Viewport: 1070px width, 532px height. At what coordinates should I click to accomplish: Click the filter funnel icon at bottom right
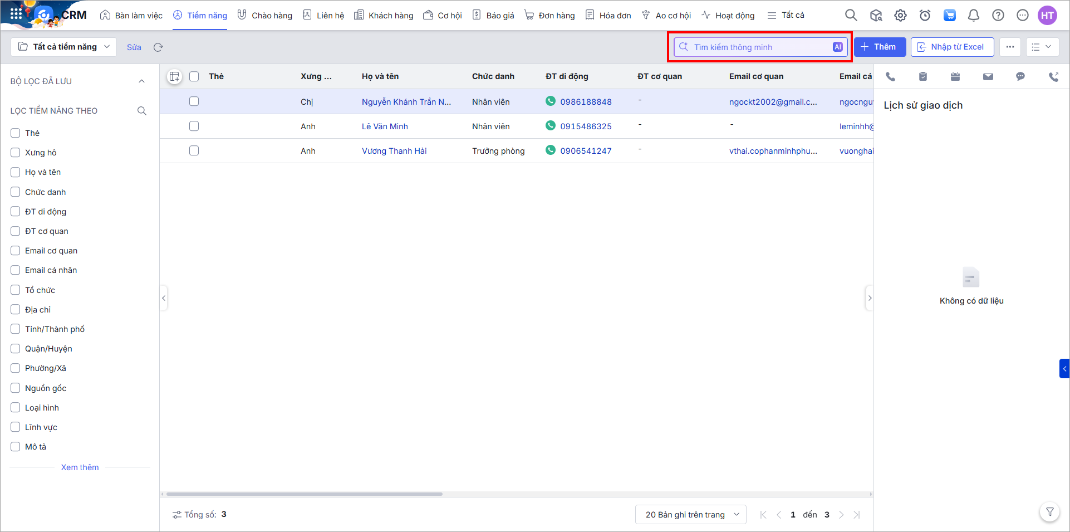(x=1049, y=512)
